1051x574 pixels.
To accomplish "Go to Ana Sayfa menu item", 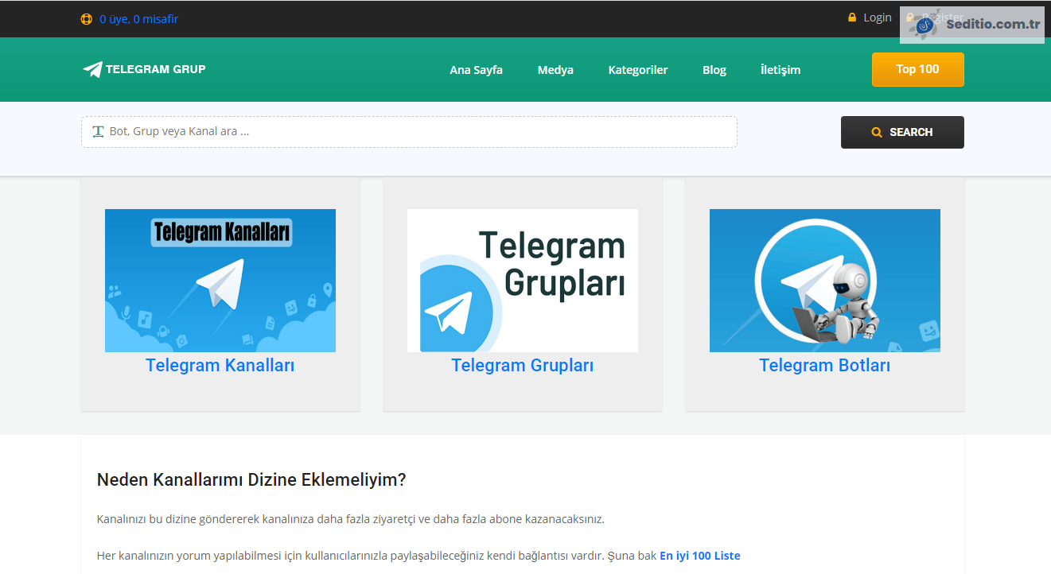I will click(476, 70).
